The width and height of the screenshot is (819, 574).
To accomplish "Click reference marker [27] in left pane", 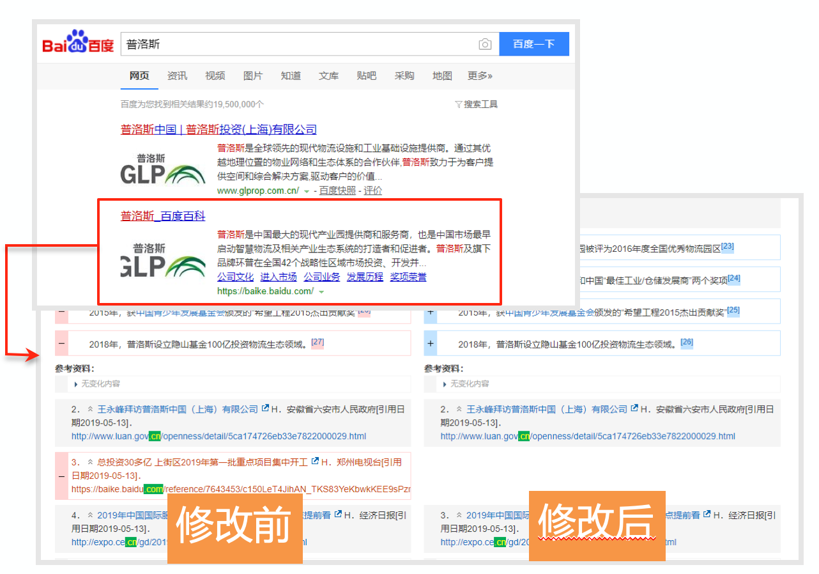I will click(318, 342).
